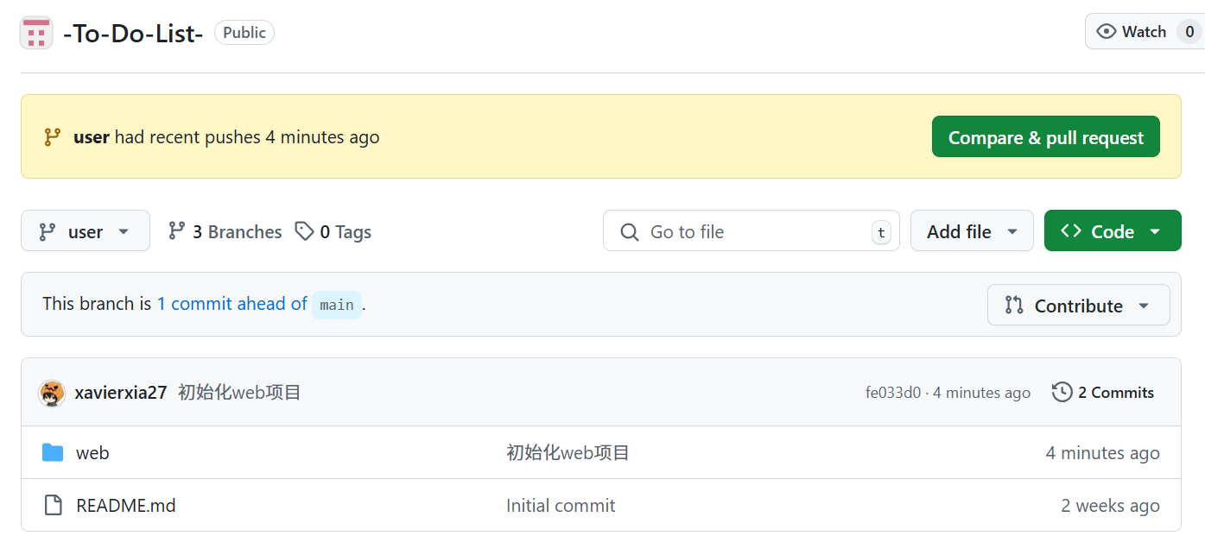The image size is (1205, 536).
Task: Click the eye icon on Watch
Action: (1106, 32)
